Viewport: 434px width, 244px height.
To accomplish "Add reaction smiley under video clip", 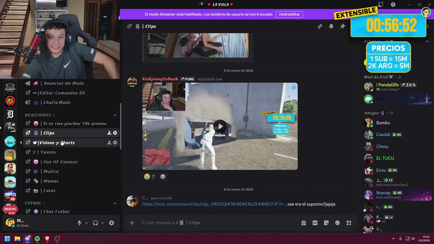I will [x=163, y=177].
